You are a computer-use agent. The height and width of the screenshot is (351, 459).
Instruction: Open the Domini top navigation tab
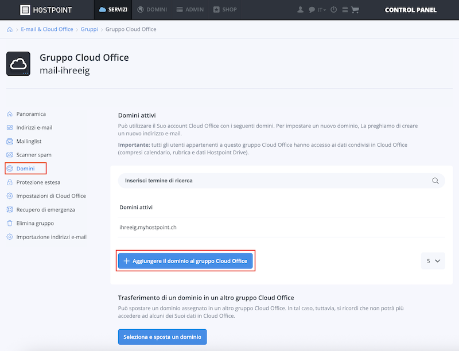[x=152, y=10]
